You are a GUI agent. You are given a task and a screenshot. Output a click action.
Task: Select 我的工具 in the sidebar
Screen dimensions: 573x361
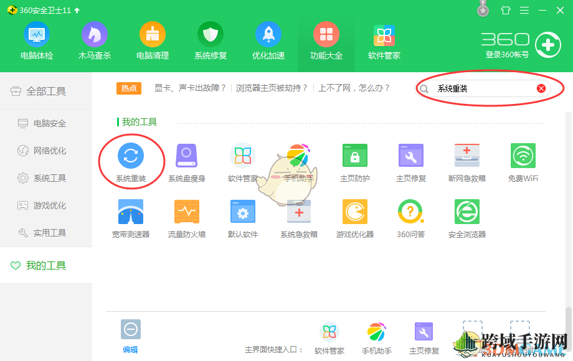tap(46, 265)
